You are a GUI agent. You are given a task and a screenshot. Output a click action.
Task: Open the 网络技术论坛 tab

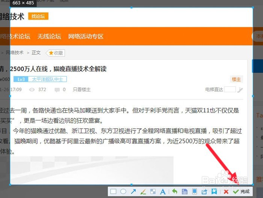[x=15, y=36]
